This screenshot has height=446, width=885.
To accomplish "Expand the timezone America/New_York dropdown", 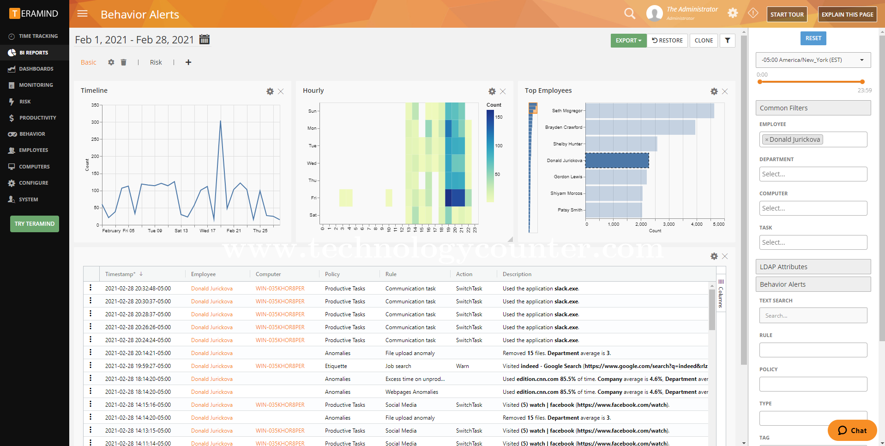I will coord(813,60).
